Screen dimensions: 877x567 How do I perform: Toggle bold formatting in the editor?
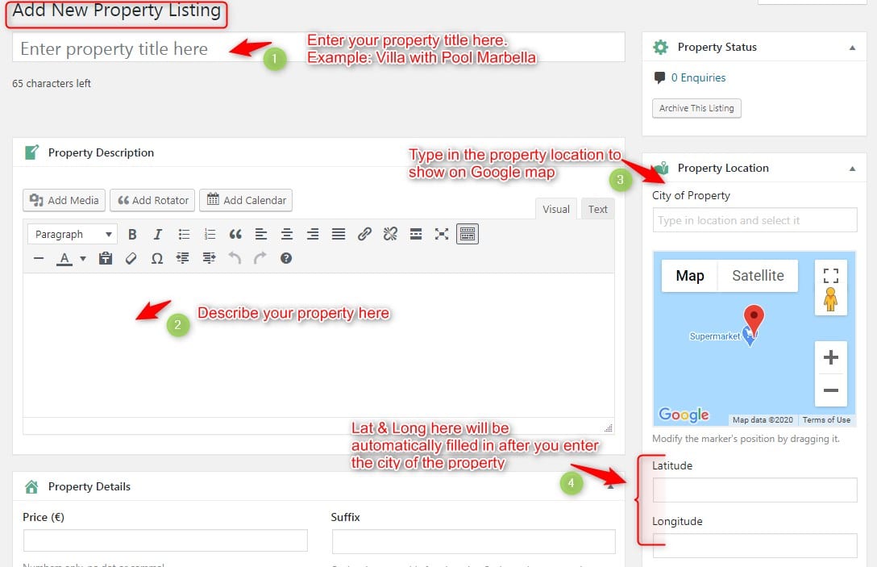pyautogui.click(x=132, y=234)
